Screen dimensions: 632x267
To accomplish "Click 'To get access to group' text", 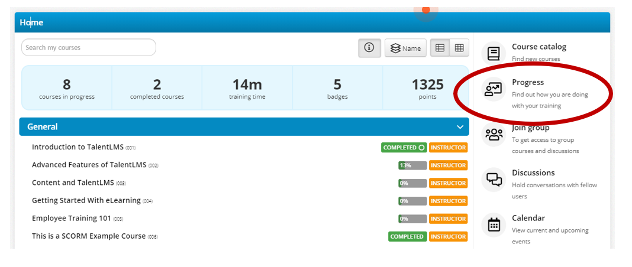I will click(x=543, y=140).
